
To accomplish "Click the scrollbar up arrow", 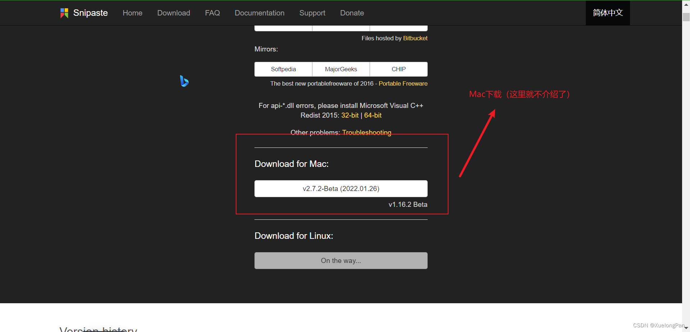I will [x=686, y=5].
